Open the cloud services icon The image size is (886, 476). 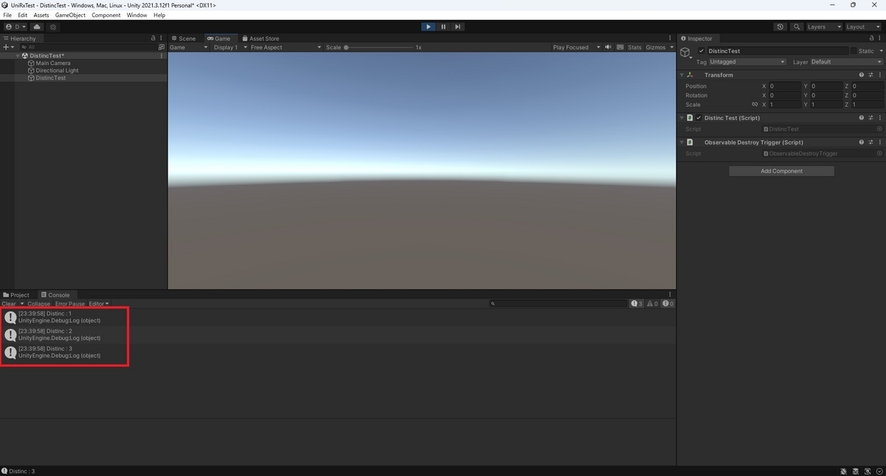tap(35, 27)
